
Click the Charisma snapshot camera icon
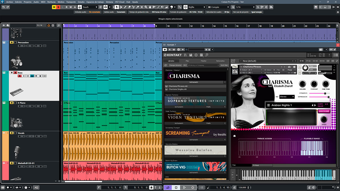pos(289,67)
